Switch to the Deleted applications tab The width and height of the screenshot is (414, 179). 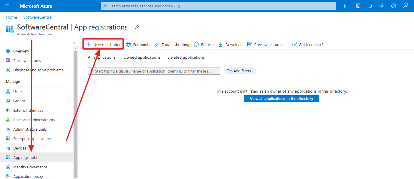[x=186, y=57]
